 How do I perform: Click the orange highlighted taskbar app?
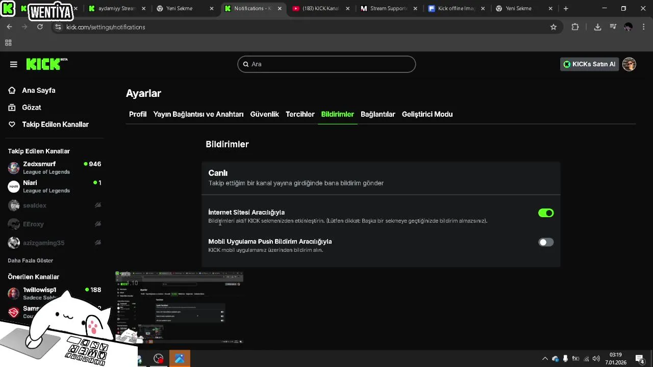[x=180, y=359]
